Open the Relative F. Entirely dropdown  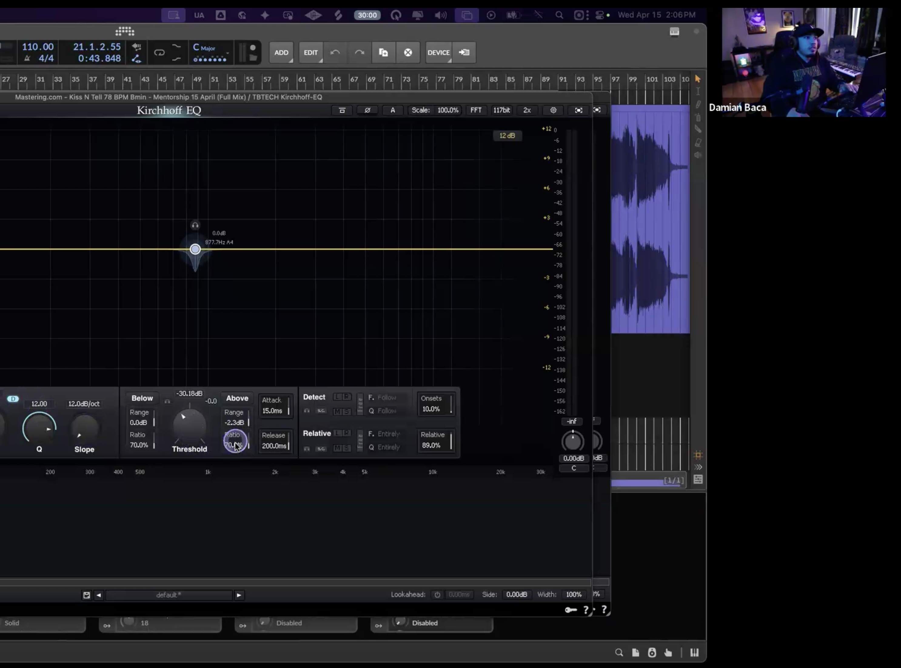(x=384, y=434)
